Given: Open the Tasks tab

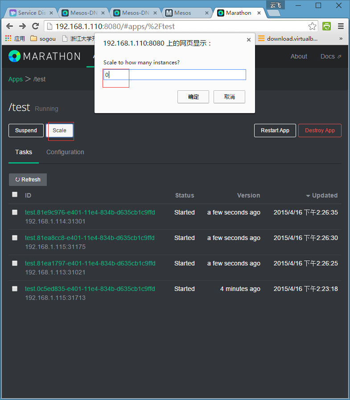Looking at the screenshot, I should pos(24,152).
